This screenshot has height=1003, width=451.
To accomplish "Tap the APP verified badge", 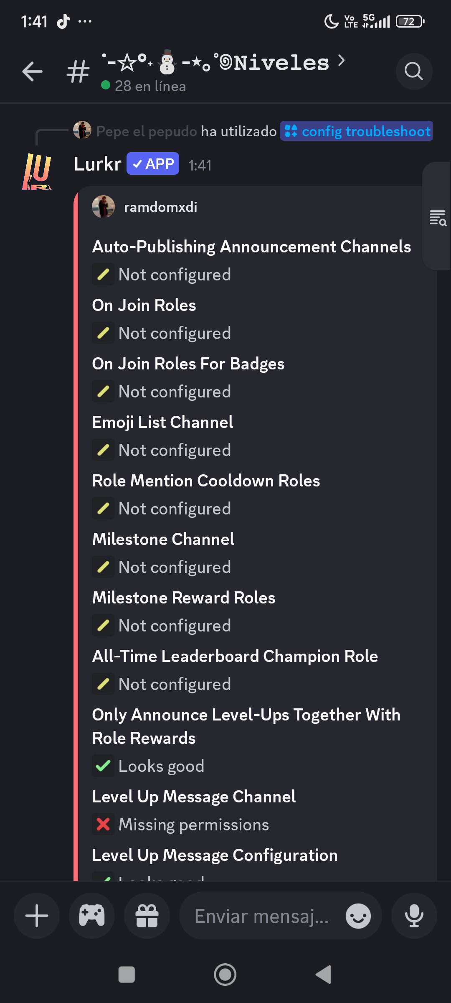I will [x=153, y=164].
